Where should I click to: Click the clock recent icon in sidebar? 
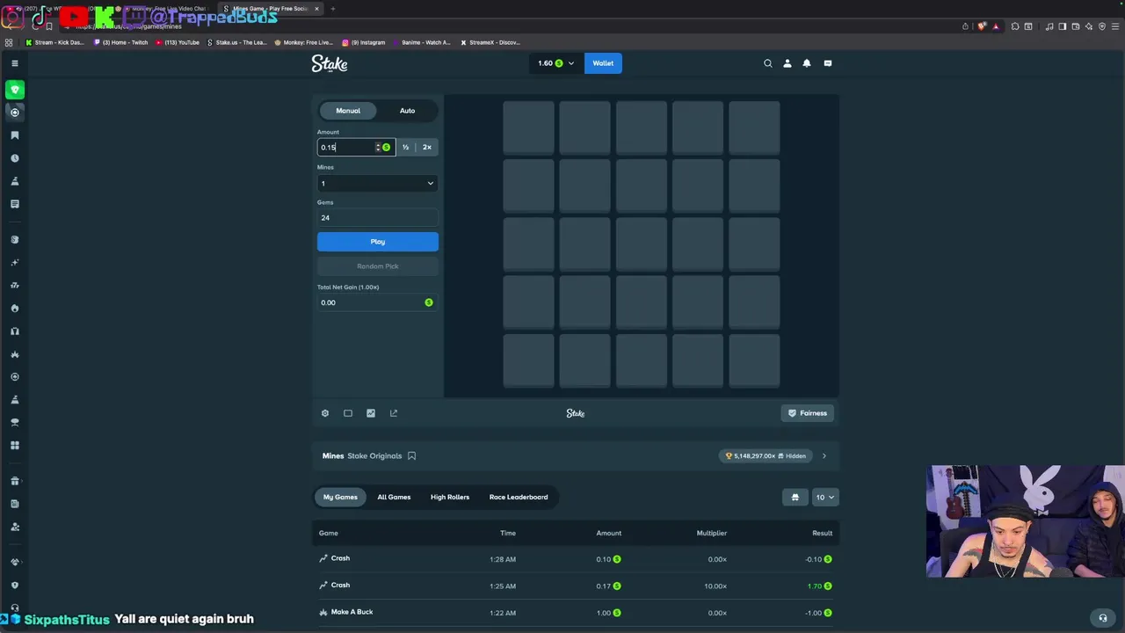(x=15, y=158)
